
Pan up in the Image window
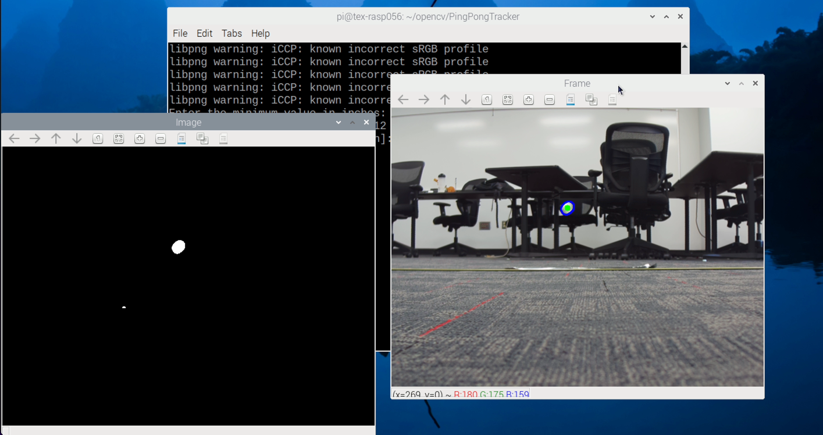56,138
